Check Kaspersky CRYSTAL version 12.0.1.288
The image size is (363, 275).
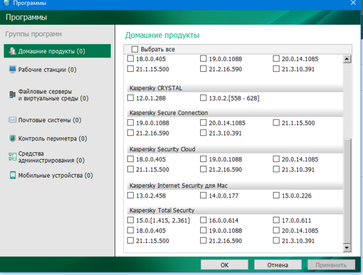tap(131, 97)
